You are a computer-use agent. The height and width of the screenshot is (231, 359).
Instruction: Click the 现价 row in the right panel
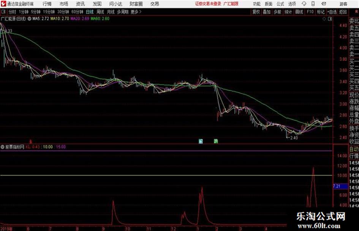[x=354, y=95]
